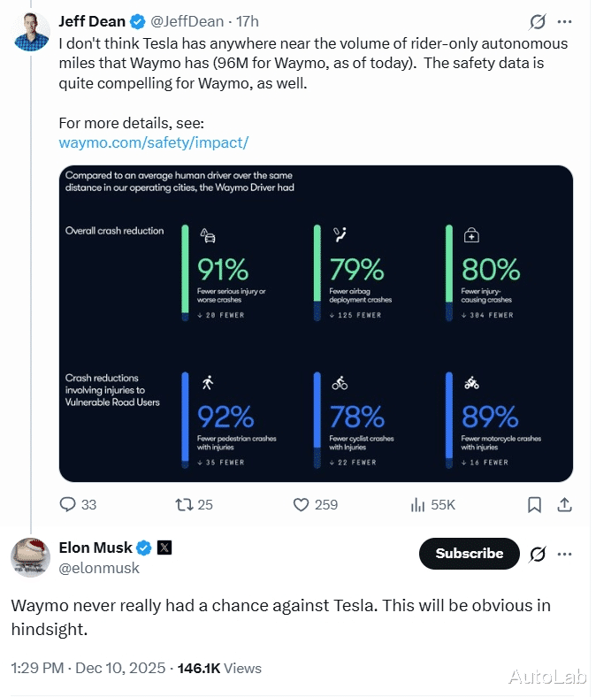The width and height of the screenshot is (596, 697).
Task: Like Jeff Dean's post with heart icon
Action: pyautogui.click(x=301, y=504)
